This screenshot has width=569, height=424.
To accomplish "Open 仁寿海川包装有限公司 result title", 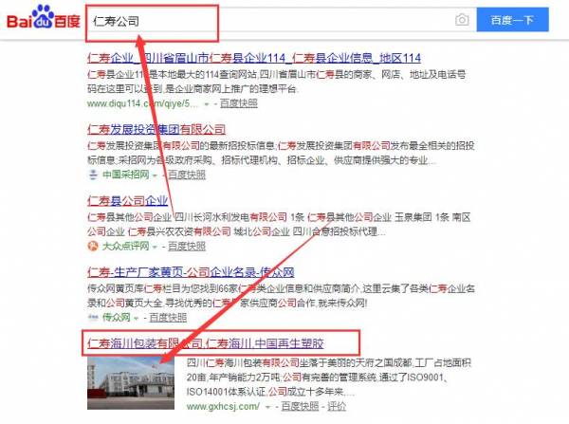I will [205, 343].
